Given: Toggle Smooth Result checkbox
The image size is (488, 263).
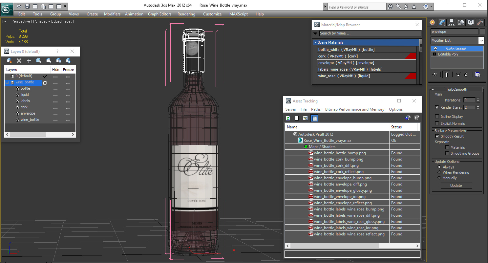Looking at the screenshot, I should 437,136.
